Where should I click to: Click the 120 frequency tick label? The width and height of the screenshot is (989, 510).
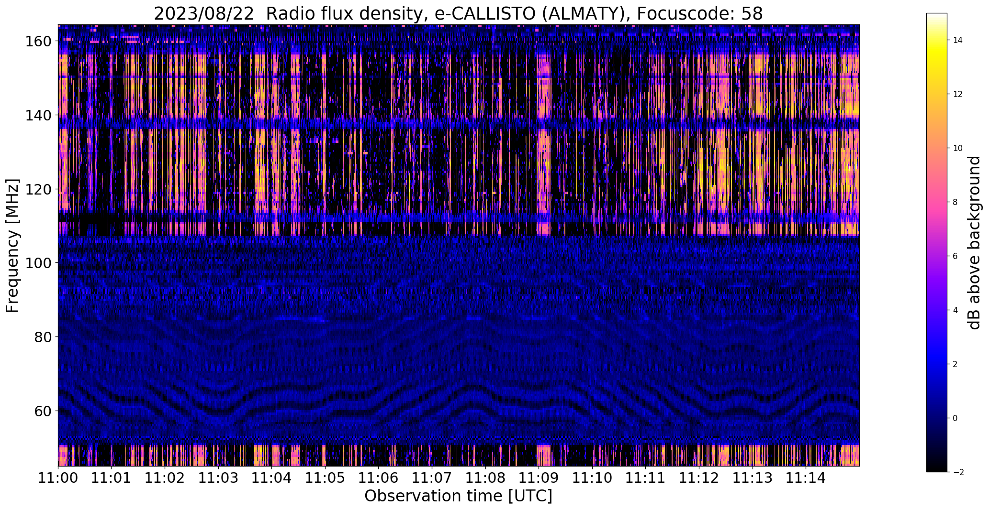(x=38, y=189)
